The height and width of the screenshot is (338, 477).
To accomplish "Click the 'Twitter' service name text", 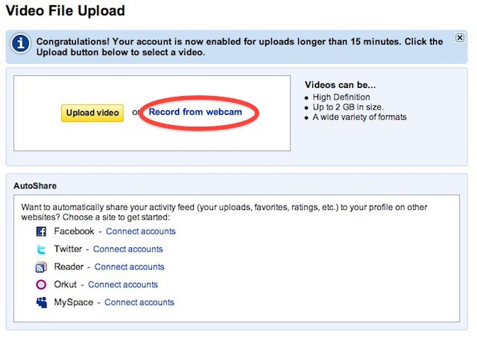I will [x=68, y=249].
